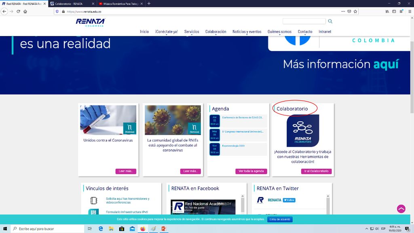This screenshot has height=233, width=414.
Task: Switch to Firefox in the taskbar
Action: [143, 229]
